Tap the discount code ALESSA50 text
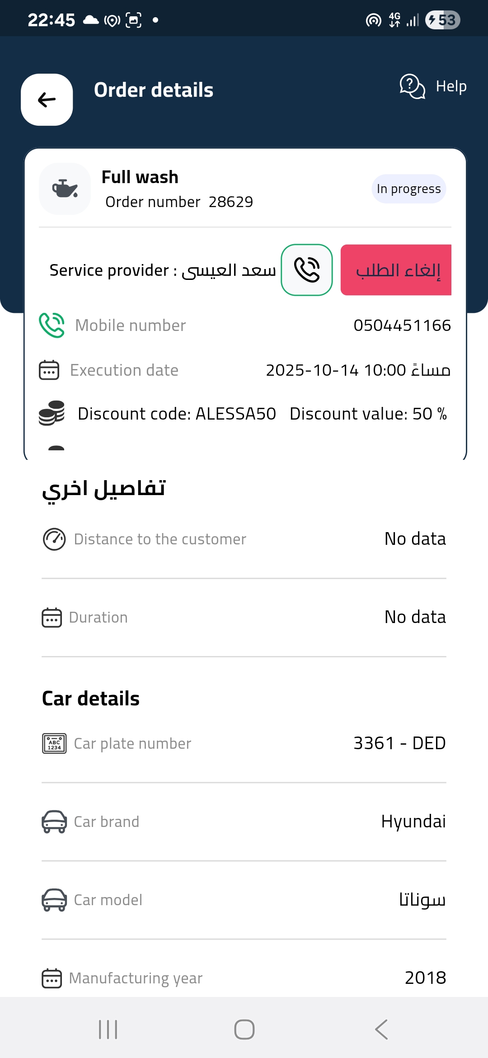The image size is (488, 1058). pos(177,414)
